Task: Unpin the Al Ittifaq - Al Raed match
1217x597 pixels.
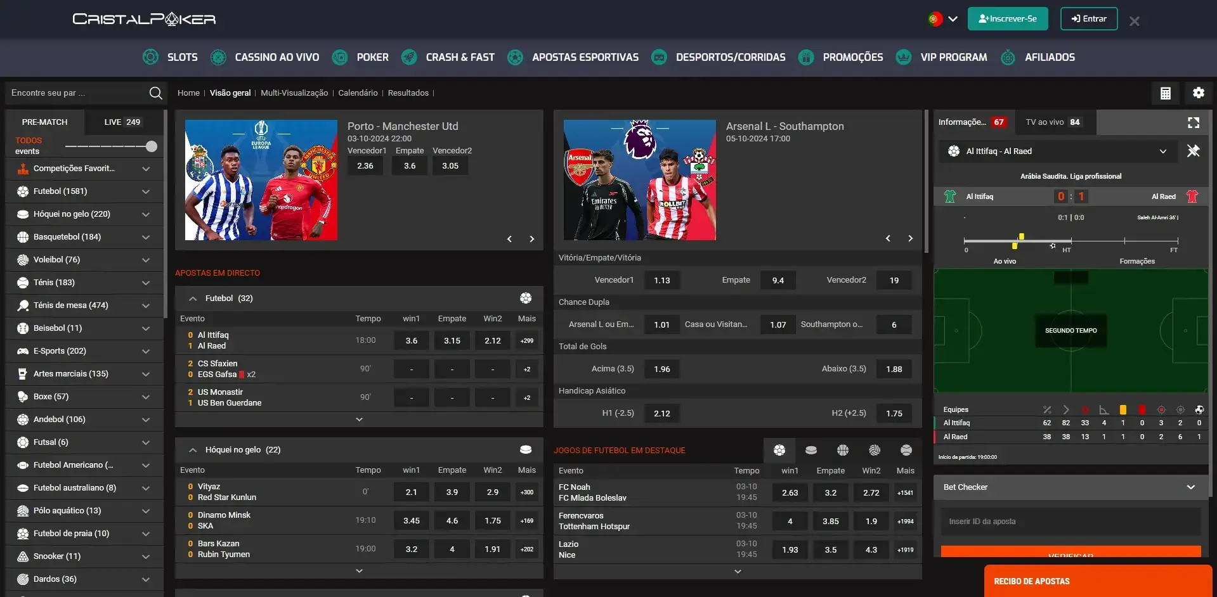Action: (x=1194, y=151)
